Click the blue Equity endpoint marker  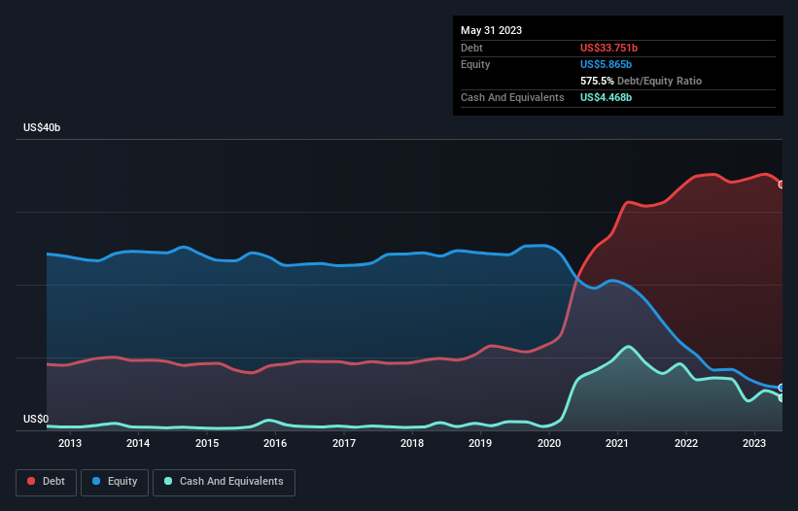click(x=781, y=388)
